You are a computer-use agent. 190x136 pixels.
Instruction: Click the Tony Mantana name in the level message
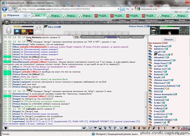[34, 37]
